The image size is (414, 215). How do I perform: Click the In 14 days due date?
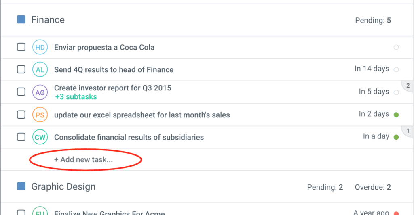coord(372,69)
